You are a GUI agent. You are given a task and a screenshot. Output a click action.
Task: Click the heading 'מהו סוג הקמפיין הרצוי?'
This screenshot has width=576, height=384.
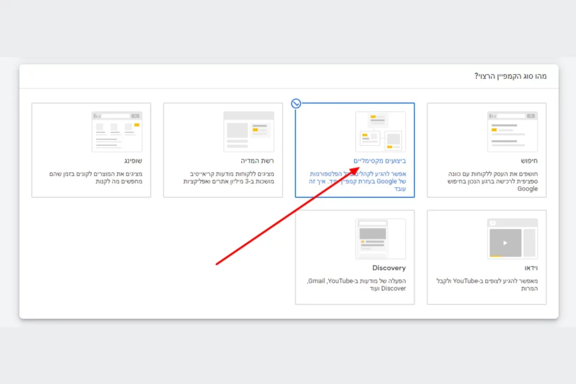pos(510,76)
